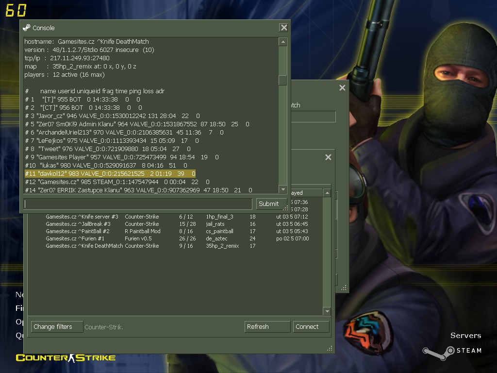Click the server browser resize grip

(330, 348)
